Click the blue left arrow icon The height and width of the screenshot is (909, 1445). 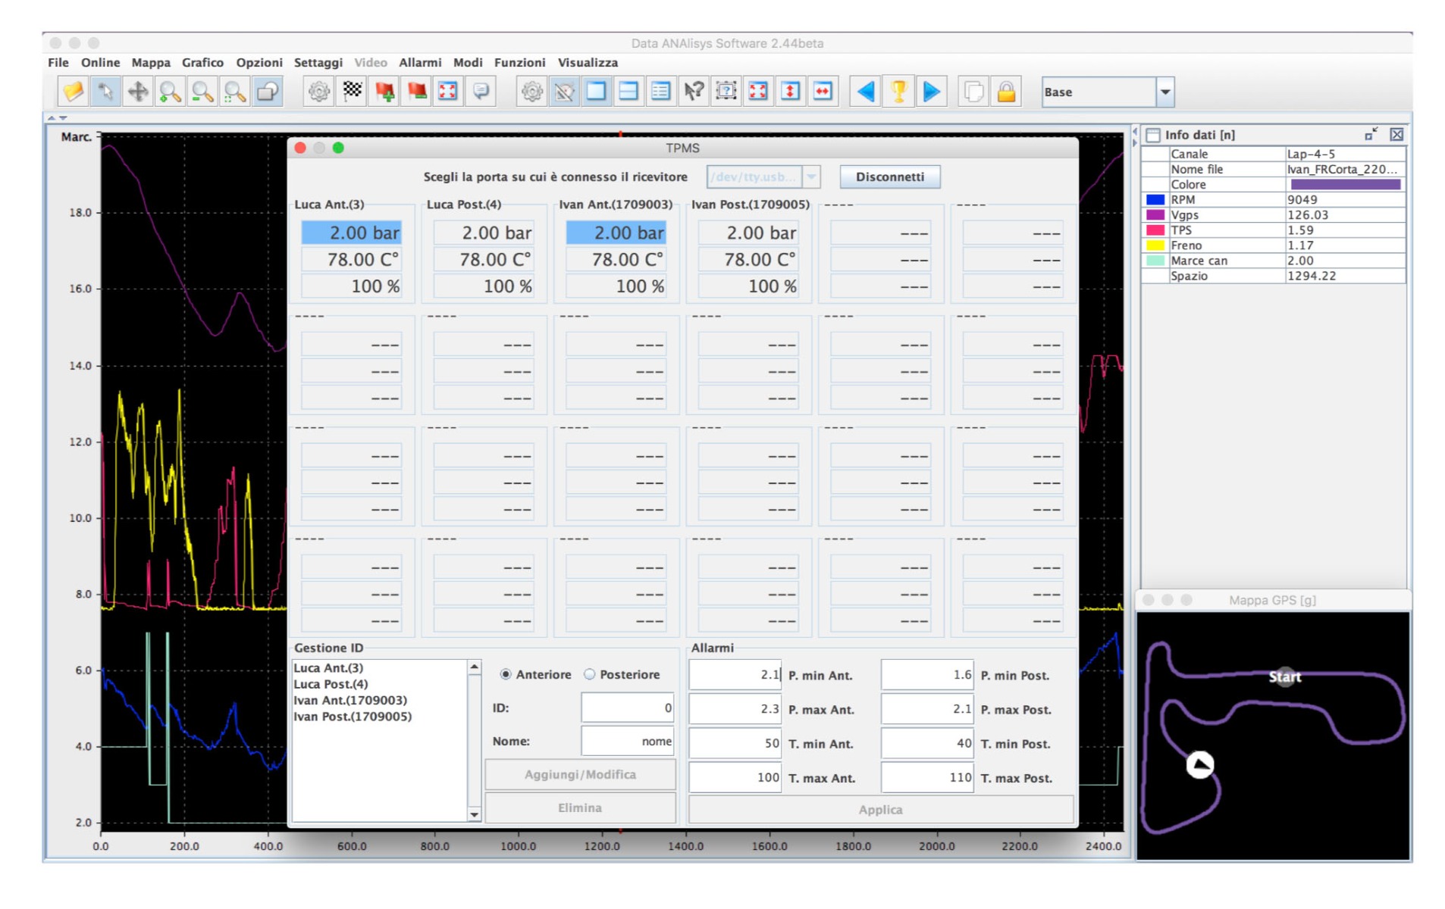click(x=866, y=92)
